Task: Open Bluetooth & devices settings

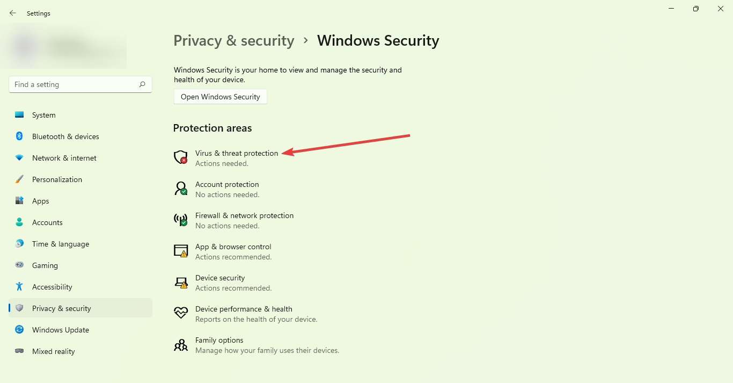Action: point(65,136)
